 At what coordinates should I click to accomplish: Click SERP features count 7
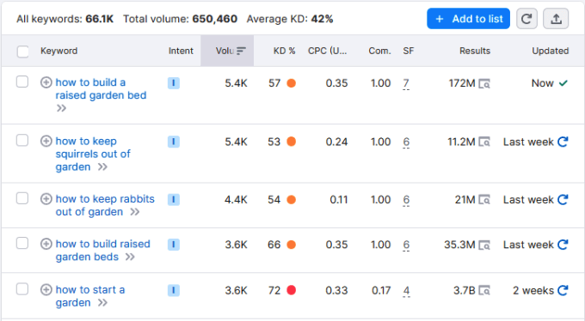click(x=406, y=83)
